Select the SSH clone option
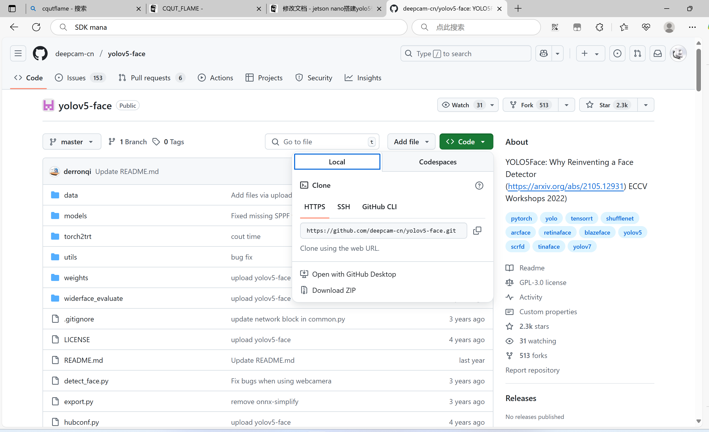This screenshot has height=432, width=709. click(344, 207)
